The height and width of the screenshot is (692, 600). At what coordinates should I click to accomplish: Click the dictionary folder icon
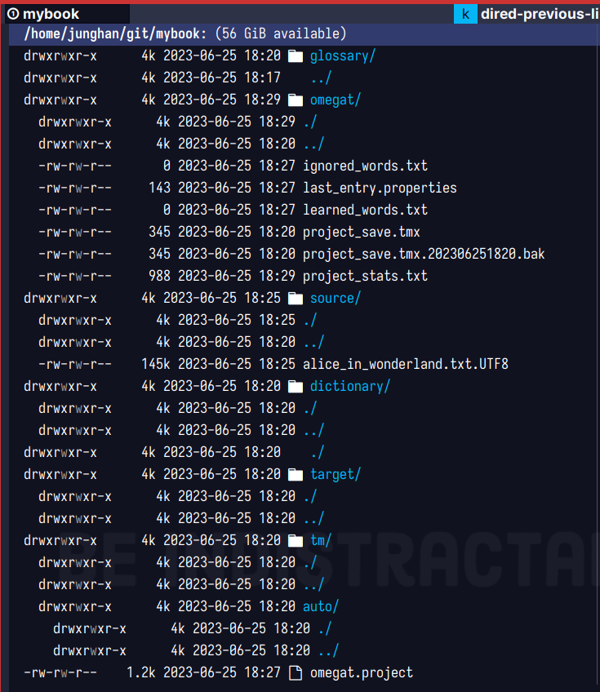(295, 386)
